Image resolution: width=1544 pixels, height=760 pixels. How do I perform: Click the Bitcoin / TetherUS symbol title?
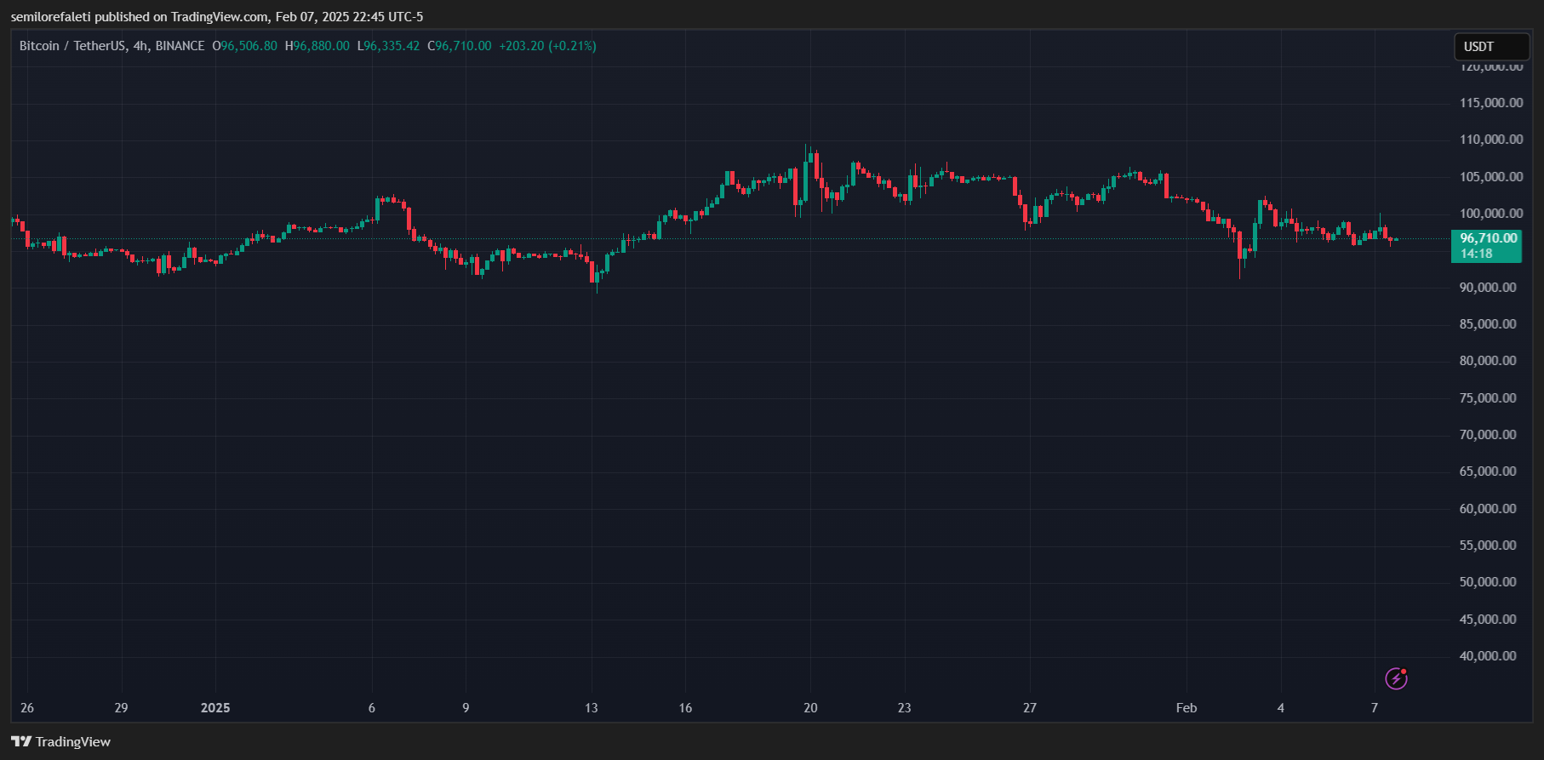(112, 46)
